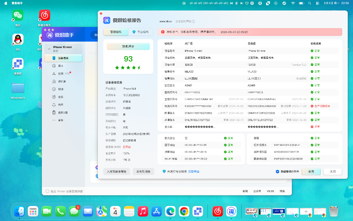353x221 pixels.
Task: Click the red 异常 result for 显示屏
Action: click(x=315, y=127)
